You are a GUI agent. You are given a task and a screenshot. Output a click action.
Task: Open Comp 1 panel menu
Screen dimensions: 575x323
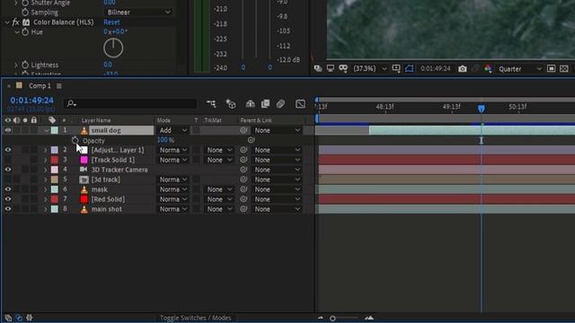click(x=59, y=86)
